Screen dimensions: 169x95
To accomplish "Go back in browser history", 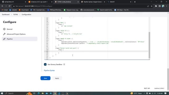I will pyautogui.click(x=2, y=6).
